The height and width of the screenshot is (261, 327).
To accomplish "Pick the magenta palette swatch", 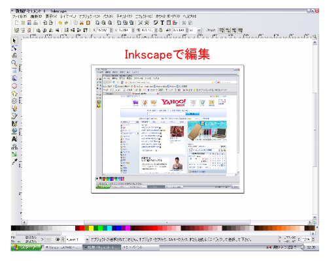I will point(128,228).
